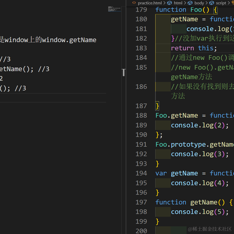Screen dimensions: 234x234
Task: Click the '//如果没有找到则去' comment on line 186
Action: click(x=202, y=87)
